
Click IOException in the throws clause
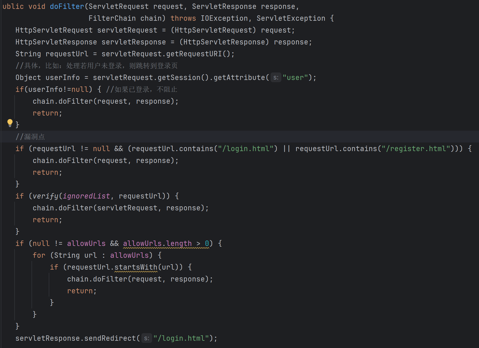pos(224,18)
